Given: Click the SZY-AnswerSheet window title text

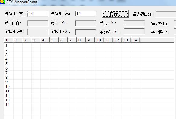Looking at the screenshot, I should (22, 2).
